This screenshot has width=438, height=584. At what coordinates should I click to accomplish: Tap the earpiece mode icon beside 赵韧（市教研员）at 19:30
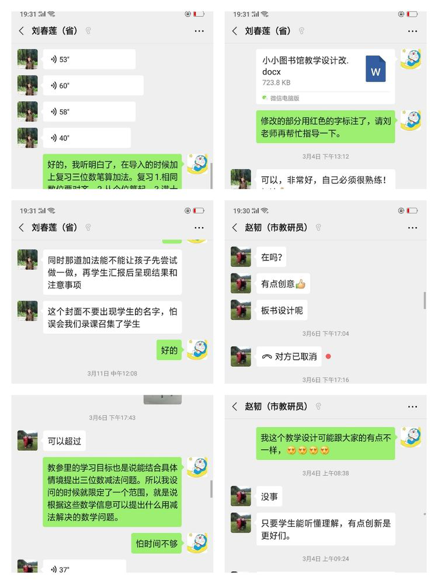318,228
